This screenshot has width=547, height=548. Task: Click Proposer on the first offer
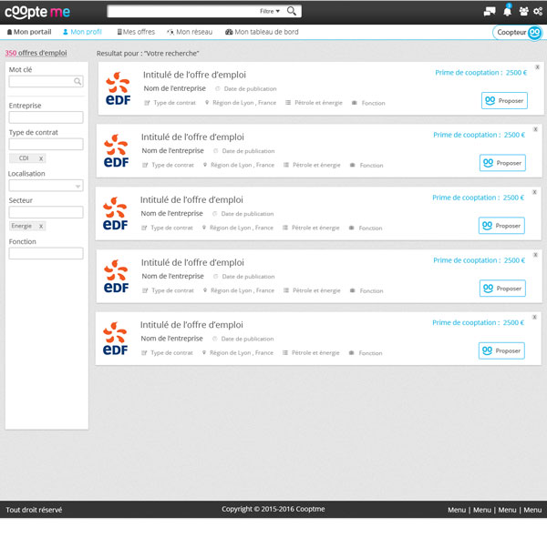click(x=504, y=101)
